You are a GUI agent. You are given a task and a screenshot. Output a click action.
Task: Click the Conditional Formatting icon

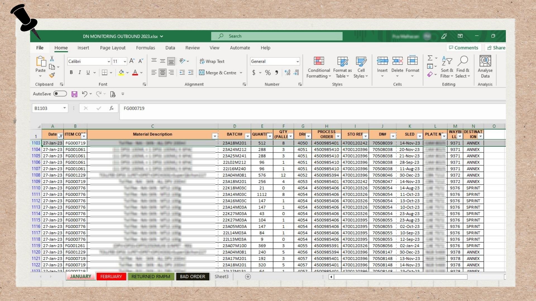pyautogui.click(x=319, y=61)
